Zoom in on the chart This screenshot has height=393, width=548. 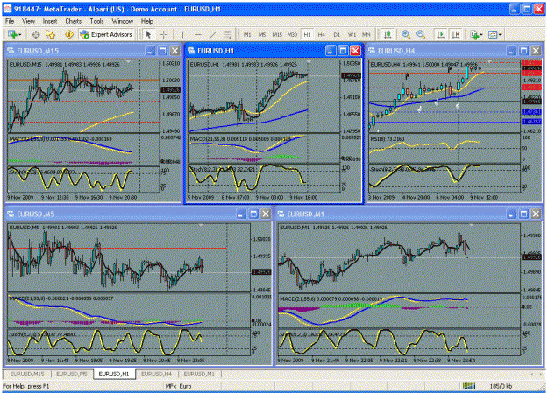tap(406, 34)
